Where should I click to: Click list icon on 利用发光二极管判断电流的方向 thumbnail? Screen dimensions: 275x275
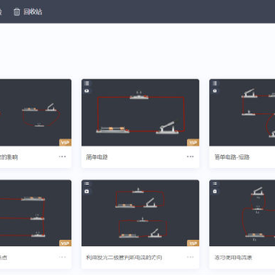[87, 184]
